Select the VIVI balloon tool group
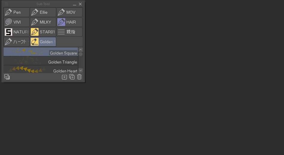Screen dimensions: 284x155 pos(16,22)
